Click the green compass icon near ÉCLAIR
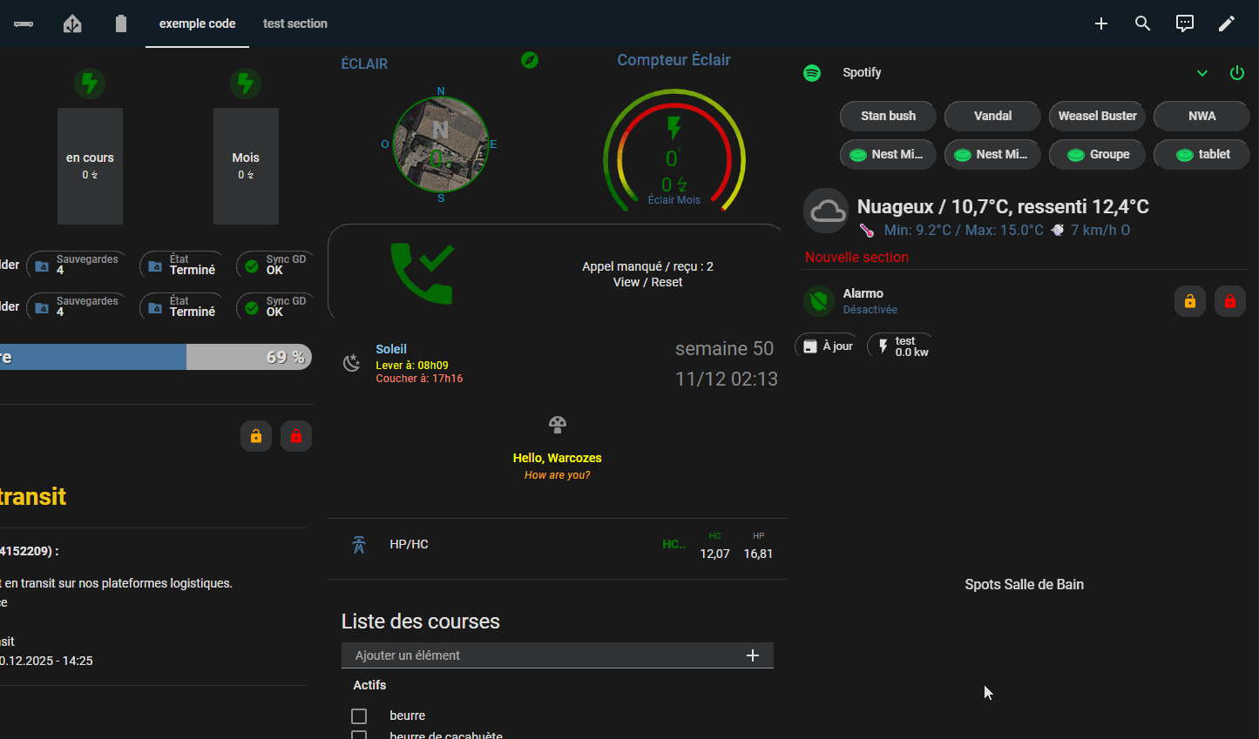The height and width of the screenshot is (739, 1259). pyautogui.click(x=529, y=60)
